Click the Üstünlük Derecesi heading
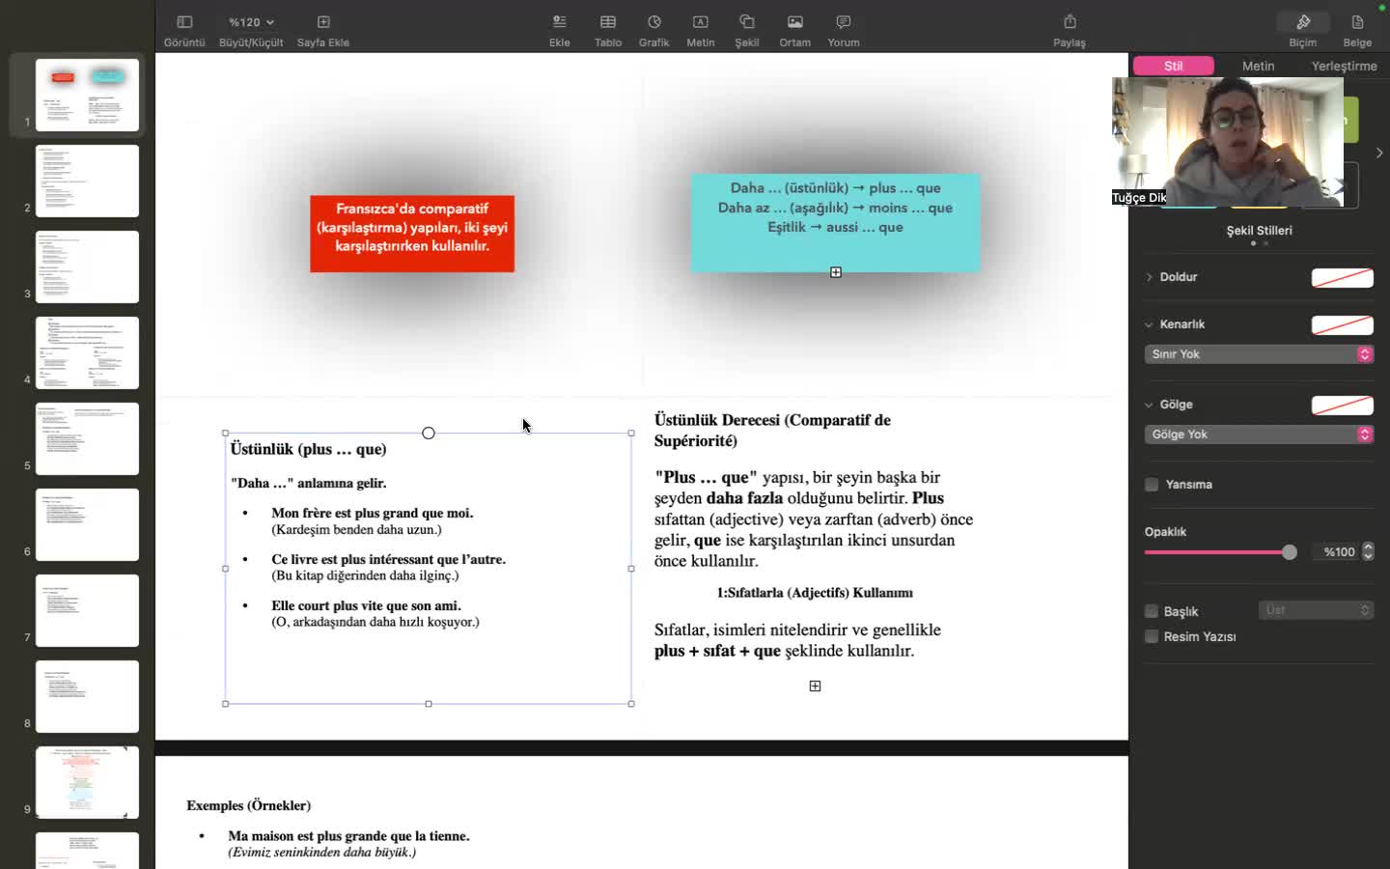 tap(772, 431)
